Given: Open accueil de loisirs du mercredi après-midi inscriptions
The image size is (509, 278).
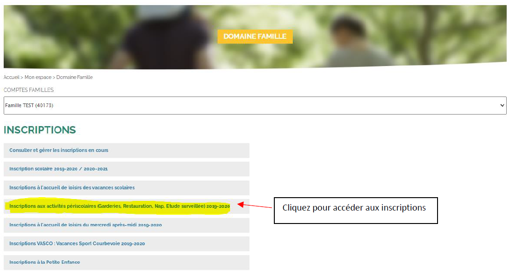Looking at the screenshot, I should click(x=126, y=225).
